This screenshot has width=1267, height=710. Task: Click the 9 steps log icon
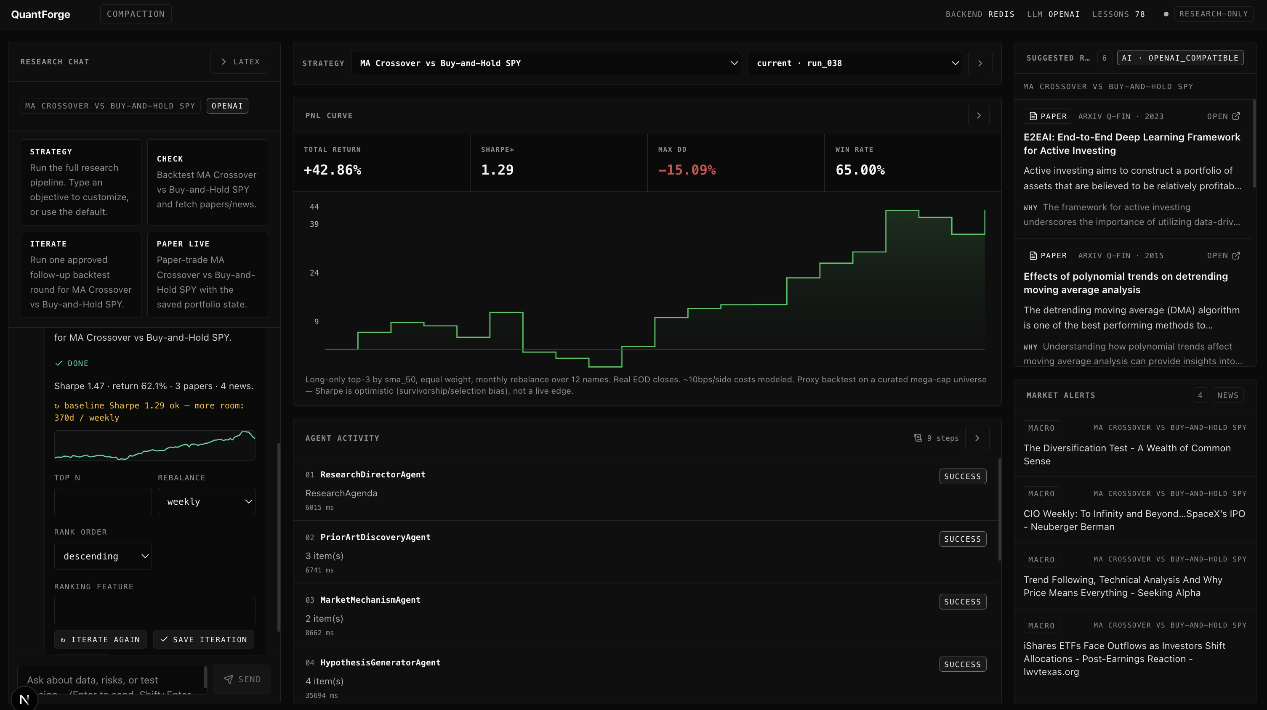[918, 438]
